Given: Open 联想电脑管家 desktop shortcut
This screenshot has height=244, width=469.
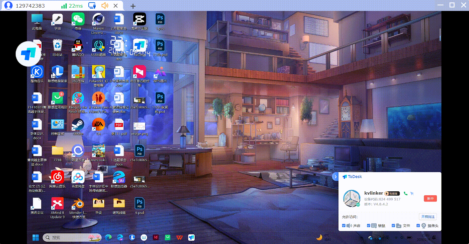Looking at the screenshot, I should click(x=57, y=74).
